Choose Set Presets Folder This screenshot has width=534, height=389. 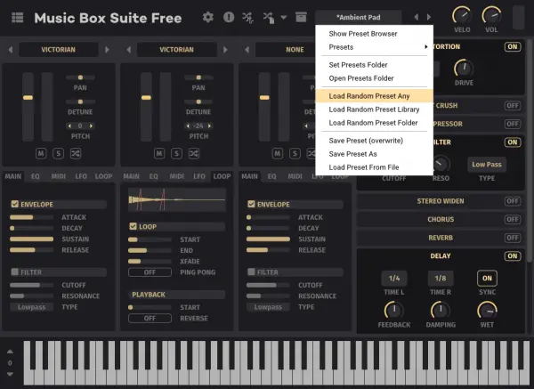coord(375,65)
